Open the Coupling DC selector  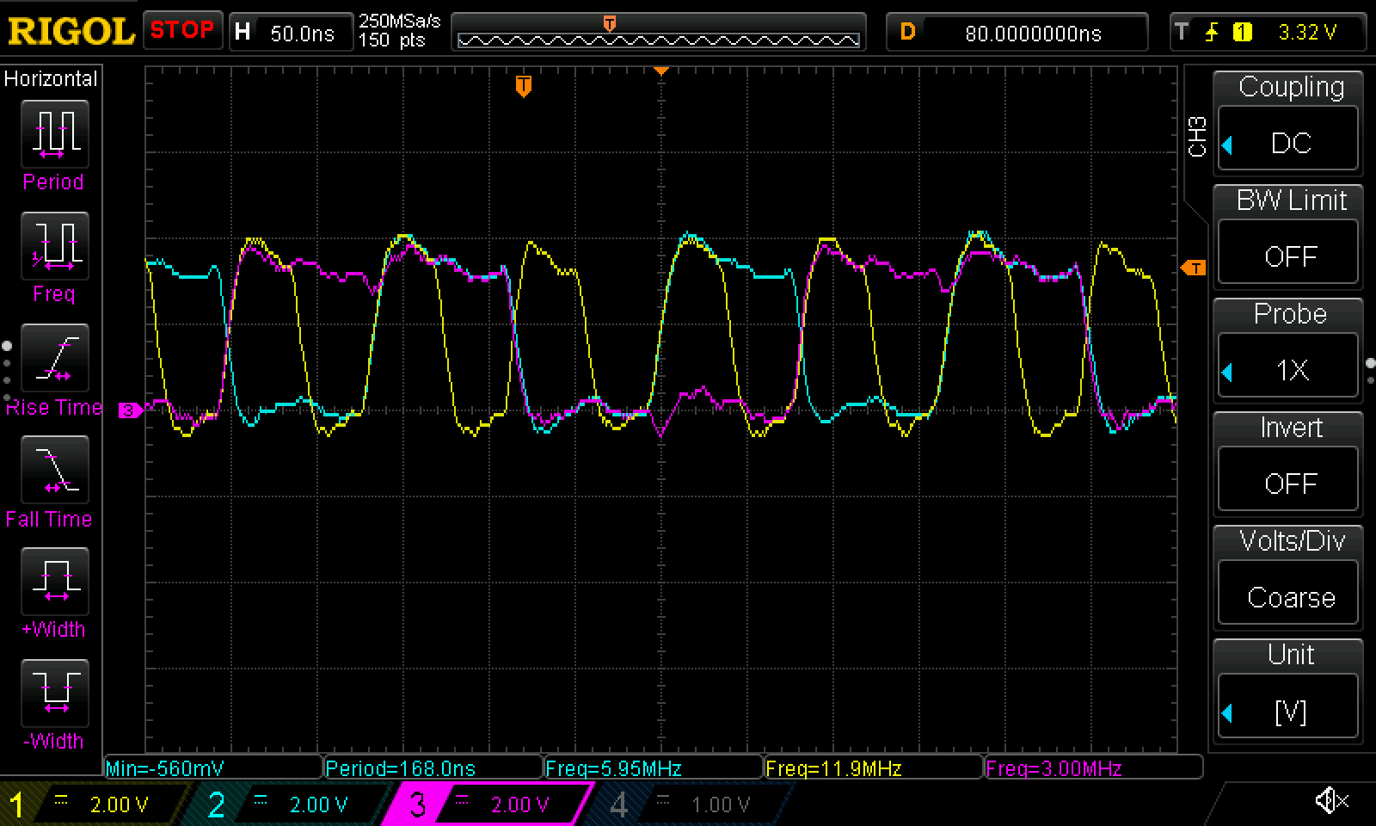click(x=1289, y=142)
